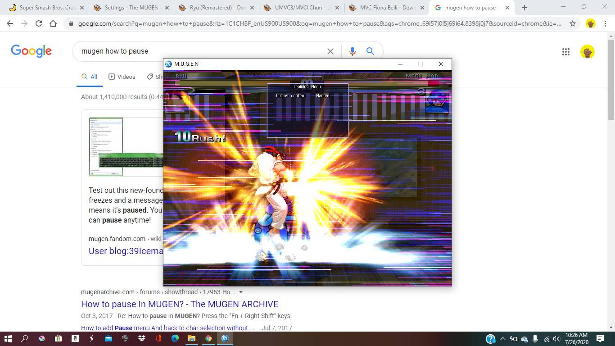Open the M.U.G.E.N taskbar icon
615x346 pixels.
225,338
